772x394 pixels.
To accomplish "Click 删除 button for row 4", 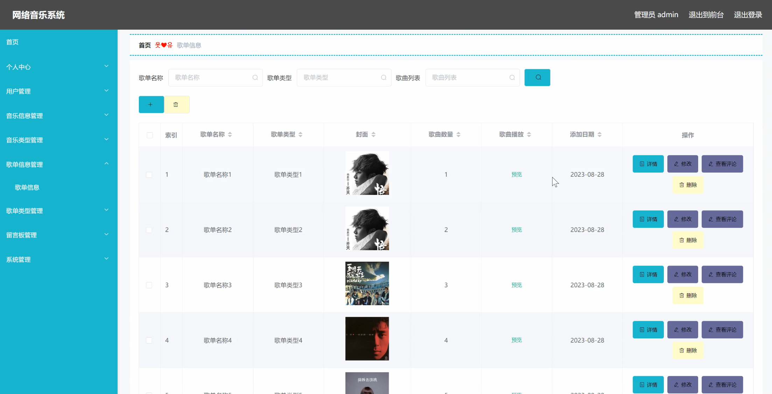I will pos(688,350).
